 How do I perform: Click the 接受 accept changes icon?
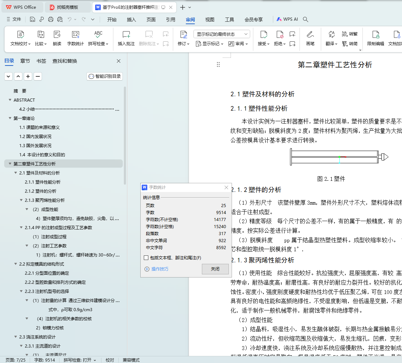[263, 34]
